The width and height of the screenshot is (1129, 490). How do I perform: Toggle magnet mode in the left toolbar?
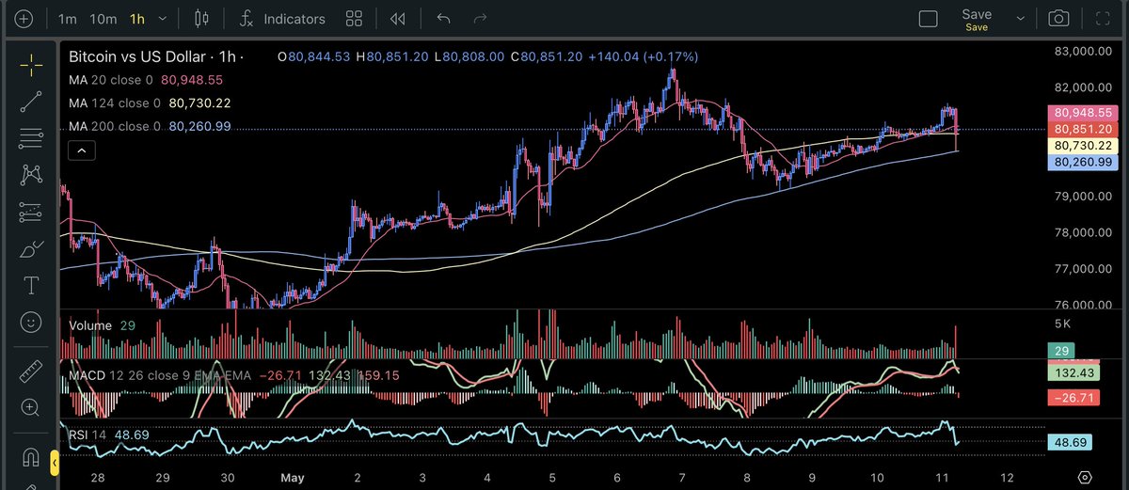point(31,458)
